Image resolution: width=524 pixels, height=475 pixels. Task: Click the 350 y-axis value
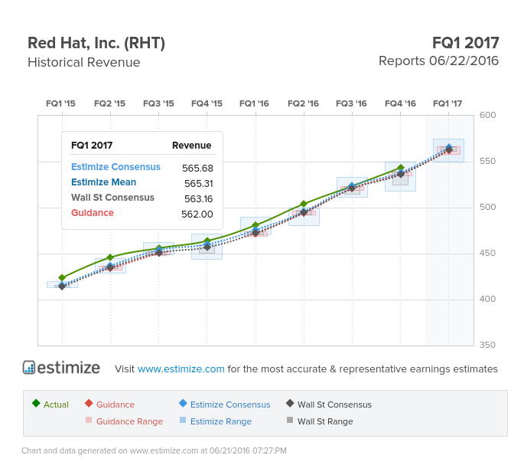tap(487, 345)
